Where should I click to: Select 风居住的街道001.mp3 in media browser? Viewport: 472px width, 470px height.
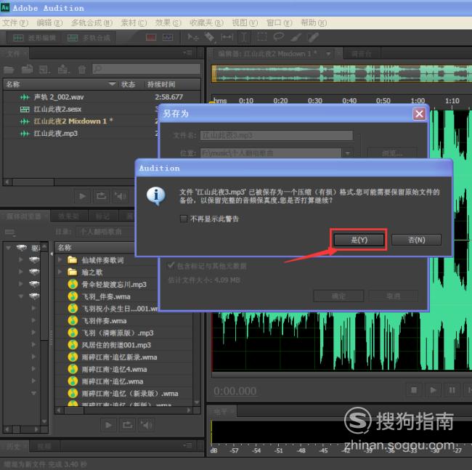116,345
